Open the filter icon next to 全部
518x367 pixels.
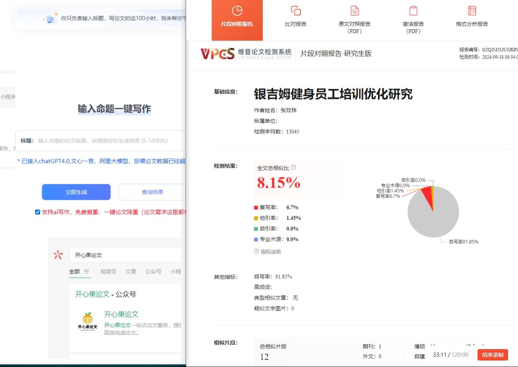coord(87,271)
